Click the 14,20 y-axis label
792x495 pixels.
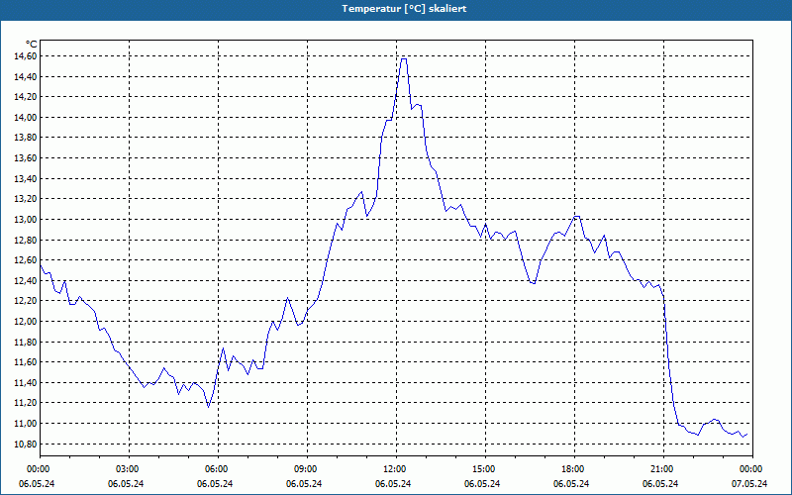click(26, 97)
